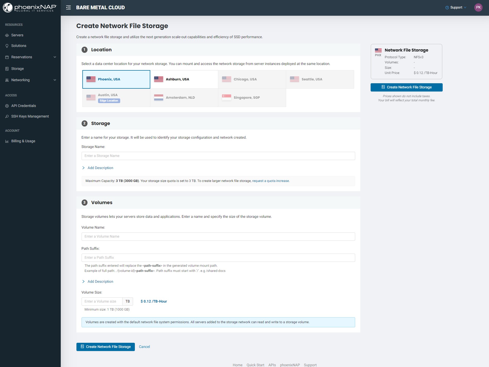Open SSH Keys Management page

tap(30, 116)
